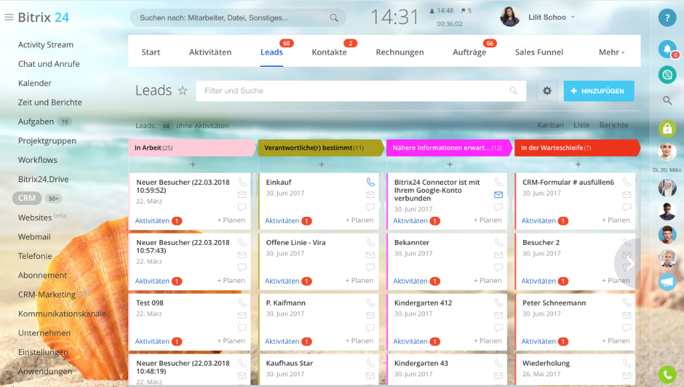684x387 pixels.
Task: Click the filter search magnifier icon
Action: pos(514,91)
